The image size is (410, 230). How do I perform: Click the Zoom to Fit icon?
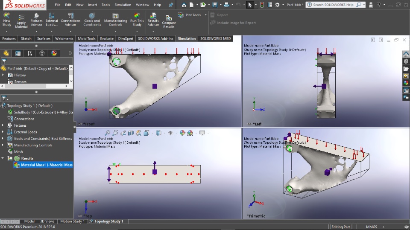(108, 133)
